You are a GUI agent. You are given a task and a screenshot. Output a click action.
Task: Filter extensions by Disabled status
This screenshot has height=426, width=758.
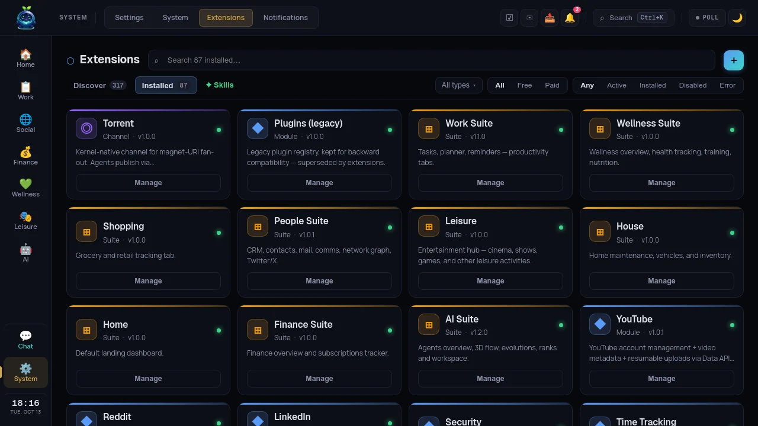point(693,85)
